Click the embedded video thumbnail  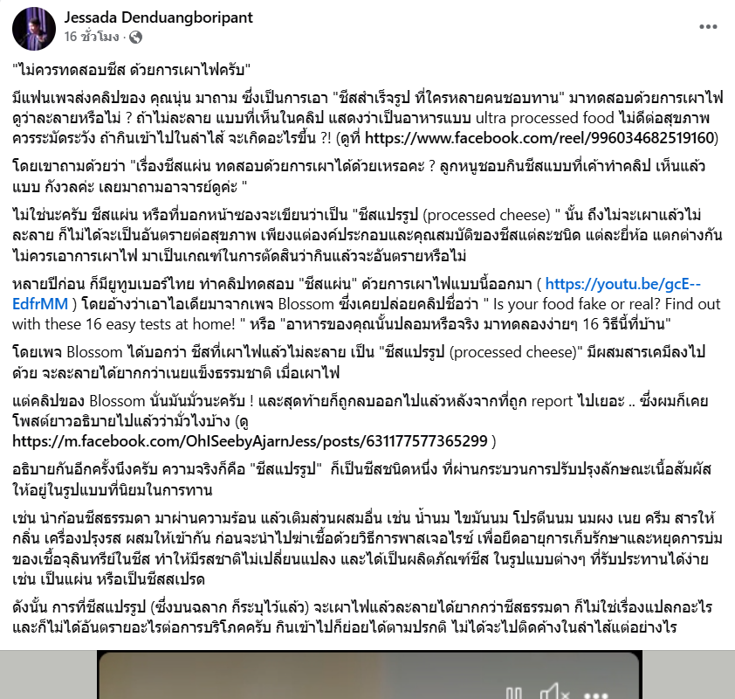pos(369,675)
